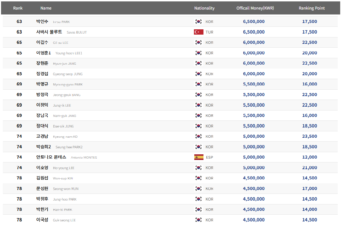The height and width of the screenshot is (226, 343).
Task: Click the English name Gyeong-seop JUNG
Action: click(67, 74)
